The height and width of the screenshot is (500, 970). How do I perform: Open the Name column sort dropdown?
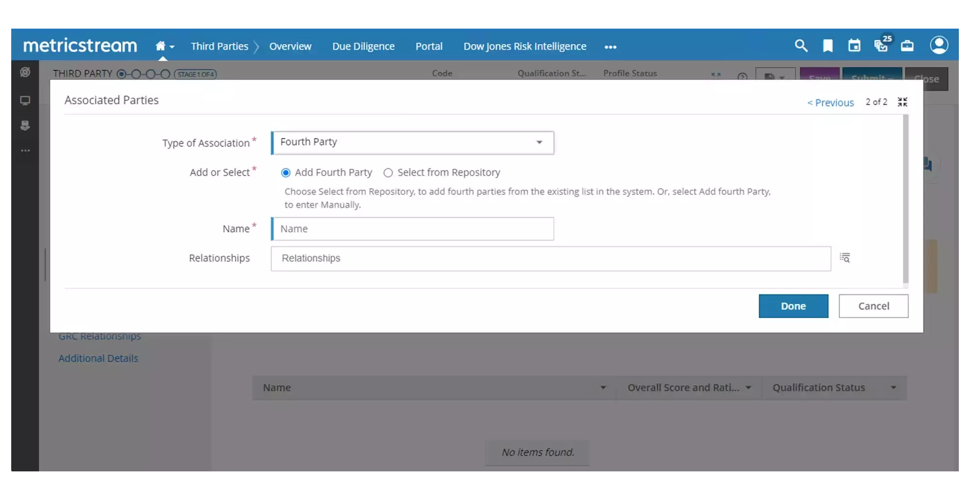[x=603, y=387]
